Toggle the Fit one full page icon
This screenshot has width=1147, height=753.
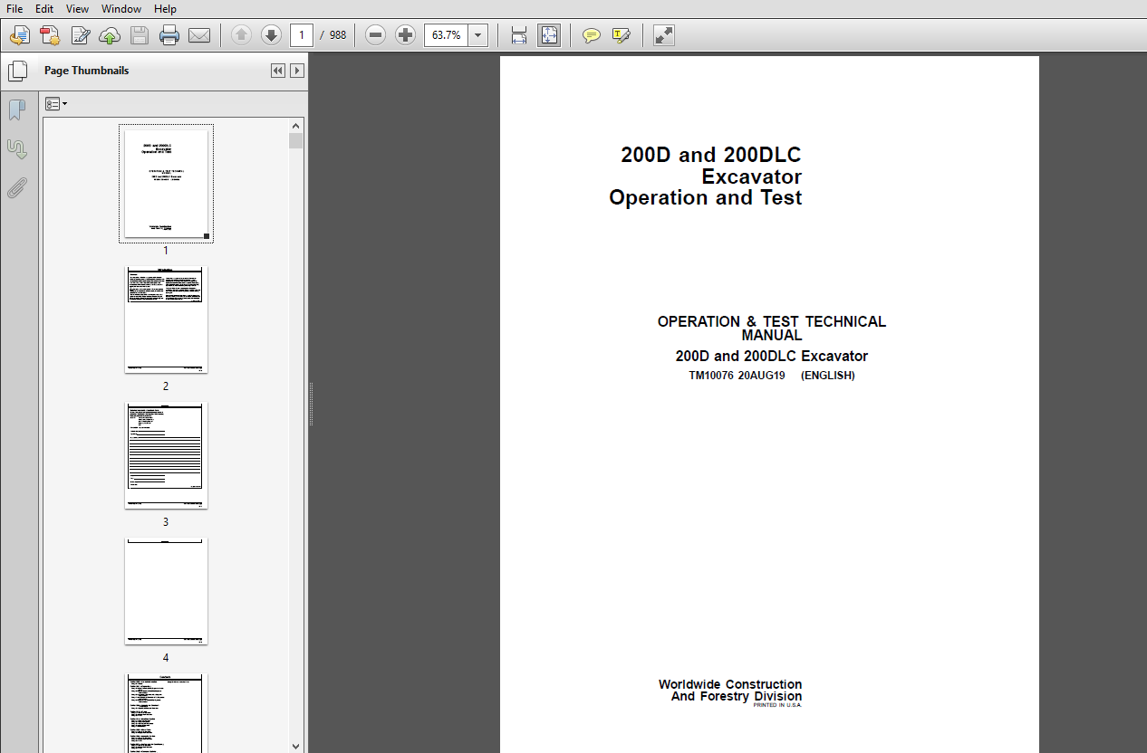point(549,35)
